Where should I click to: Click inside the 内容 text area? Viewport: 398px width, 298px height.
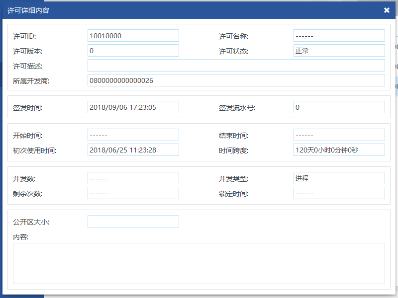point(199,263)
